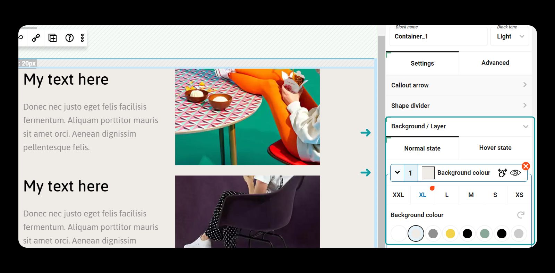Choose the XS breakpoint
This screenshot has height=273, width=555.
click(519, 195)
